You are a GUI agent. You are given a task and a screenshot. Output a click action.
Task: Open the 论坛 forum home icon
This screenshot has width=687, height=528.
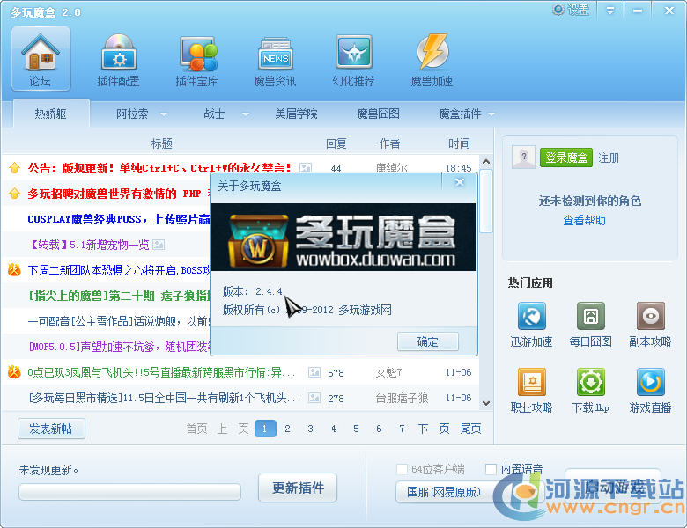point(41,58)
